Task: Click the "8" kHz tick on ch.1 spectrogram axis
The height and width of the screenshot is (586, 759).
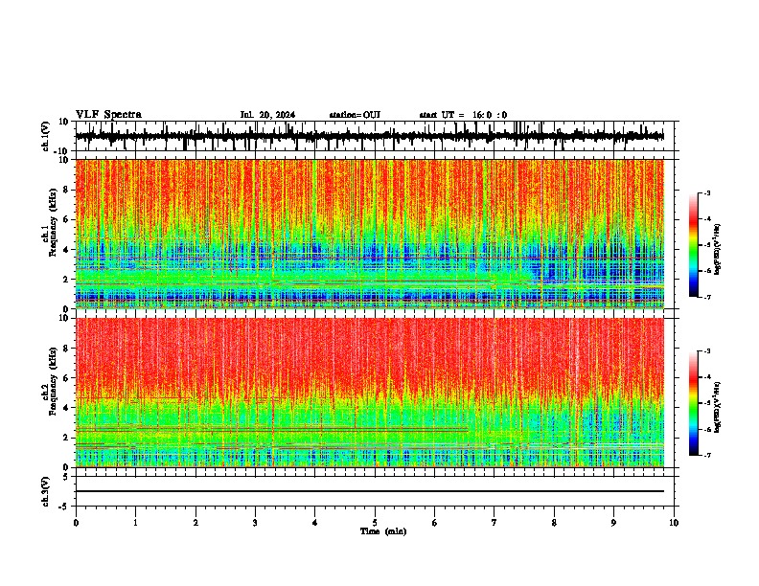Action: (x=67, y=190)
